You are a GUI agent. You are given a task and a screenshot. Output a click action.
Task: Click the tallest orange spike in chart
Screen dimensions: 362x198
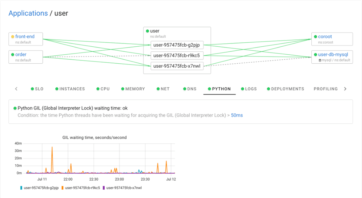pos(52,148)
